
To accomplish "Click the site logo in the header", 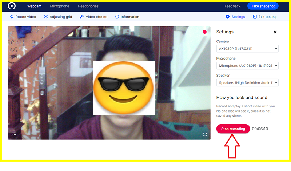I will tap(12, 6).
